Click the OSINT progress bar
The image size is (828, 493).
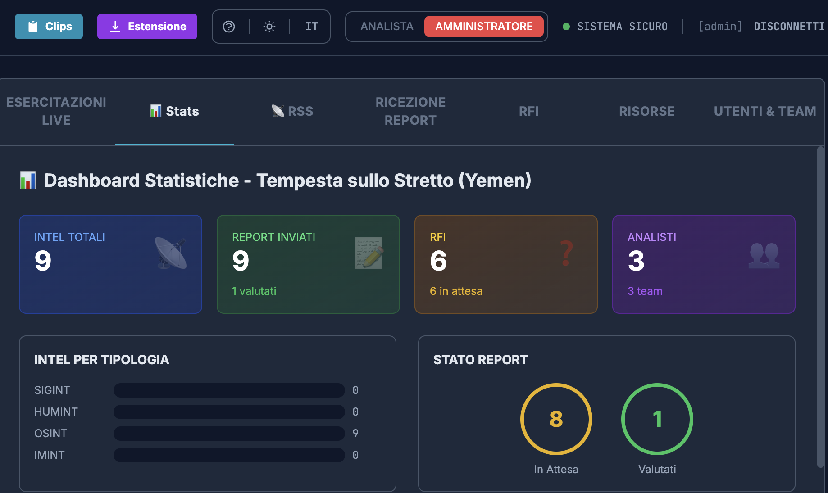pyautogui.click(x=229, y=434)
